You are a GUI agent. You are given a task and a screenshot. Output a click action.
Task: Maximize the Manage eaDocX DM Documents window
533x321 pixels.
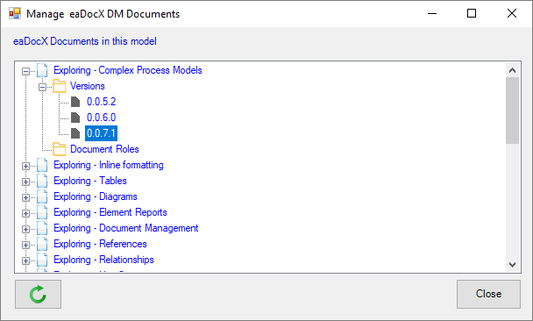click(x=472, y=14)
